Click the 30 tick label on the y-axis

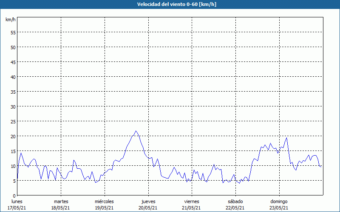pyautogui.click(x=13, y=107)
